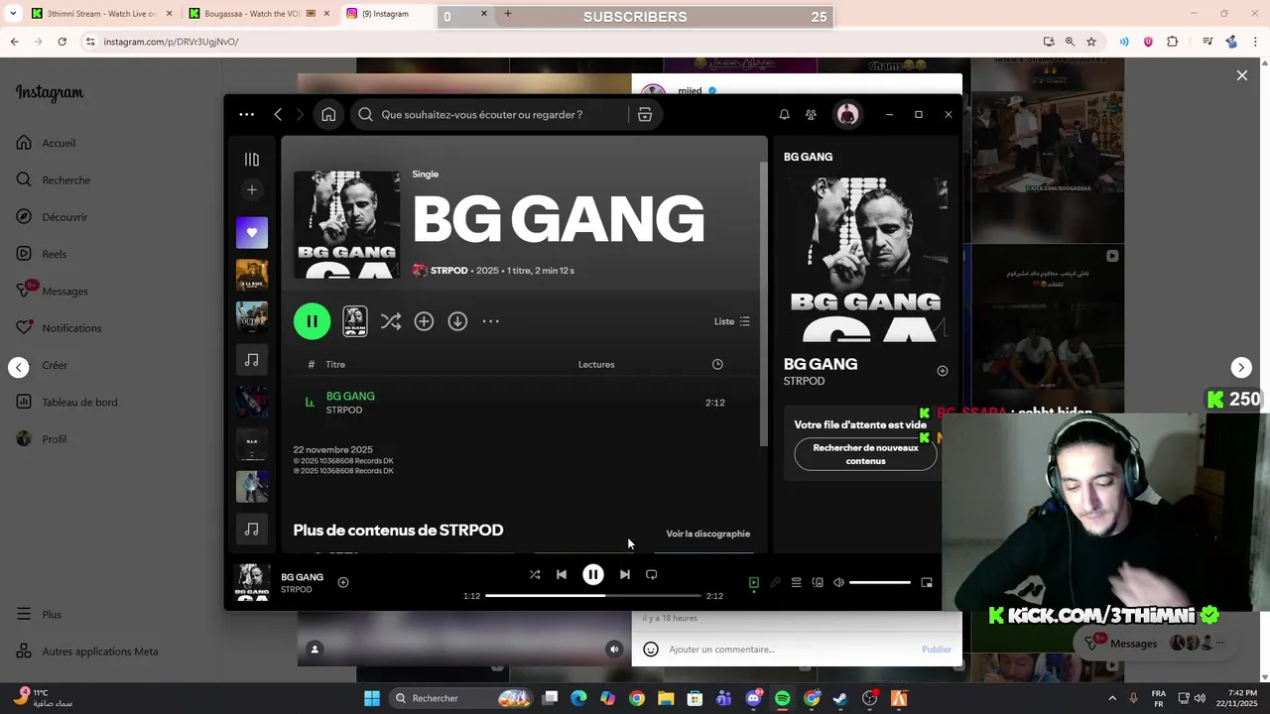Open Browse icon in Spotify search bar
1270x714 pixels.
coord(645,115)
